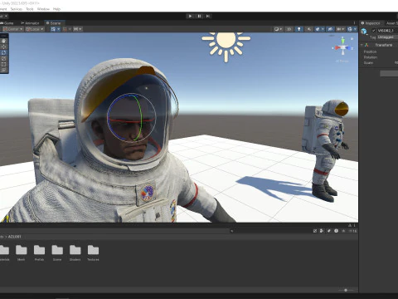
Task: Toggle scene audio icon
Action: (308, 29)
